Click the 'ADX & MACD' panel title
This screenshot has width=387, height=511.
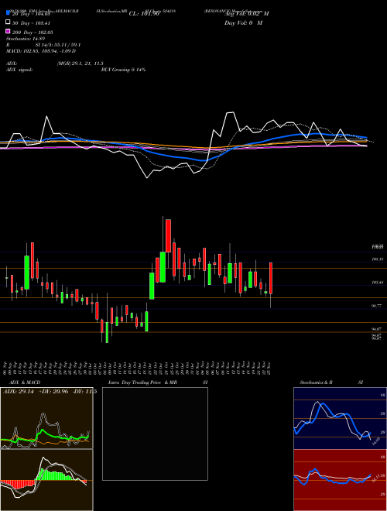click(25, 382)
